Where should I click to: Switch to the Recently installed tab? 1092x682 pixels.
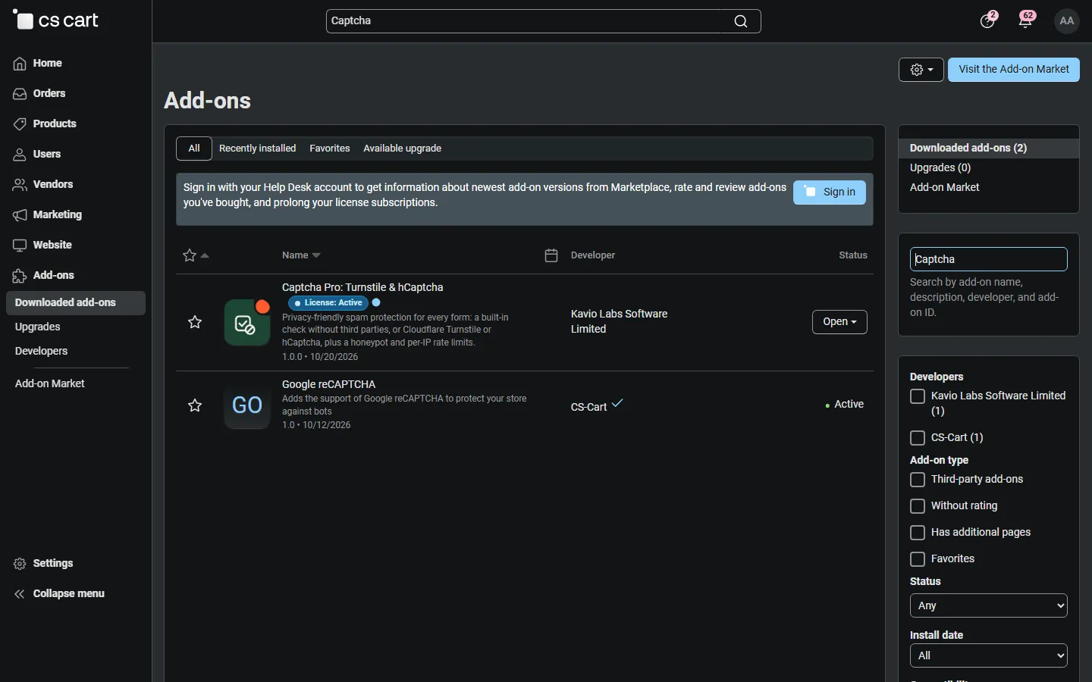tap(257, 149)
